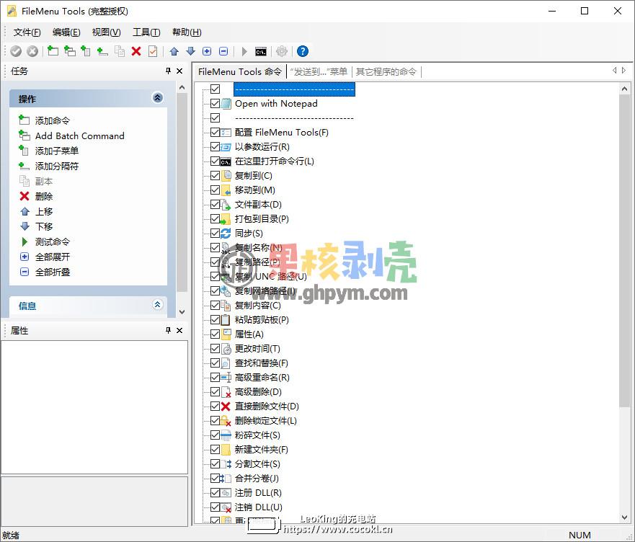Click the toolbar checklist page icon
The height and width of the screenshot is (542, 635).
click(x=153, y=51)
